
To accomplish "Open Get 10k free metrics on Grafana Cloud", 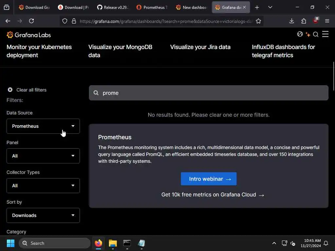I will coord(213,195).
